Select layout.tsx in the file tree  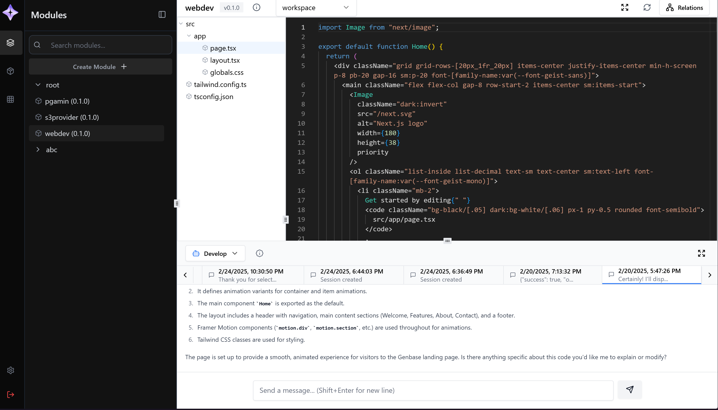coord(225,60)
